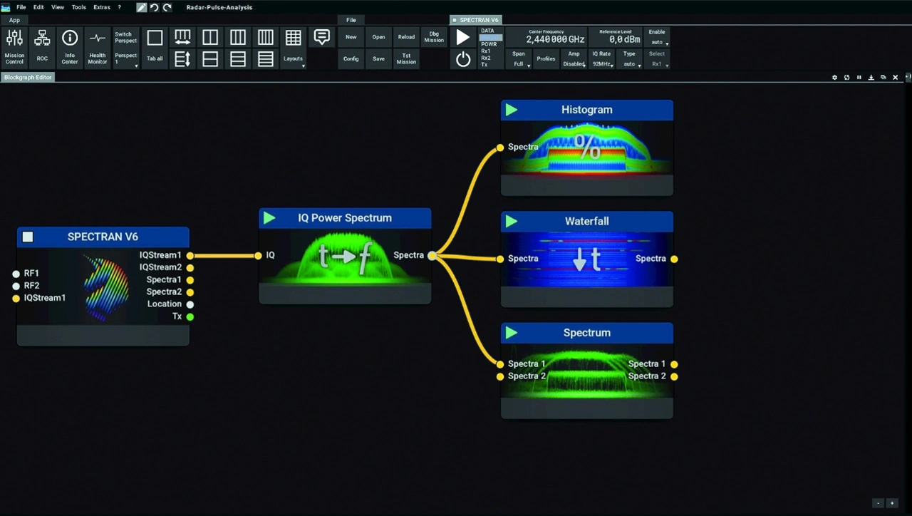Click the ROC network icon
The height and width of the screenshot is (516, 912).
coord(42,48)
